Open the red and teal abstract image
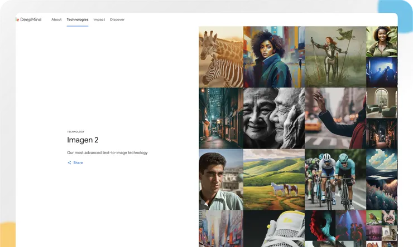The image size is (413, 247). pos(320,225)
